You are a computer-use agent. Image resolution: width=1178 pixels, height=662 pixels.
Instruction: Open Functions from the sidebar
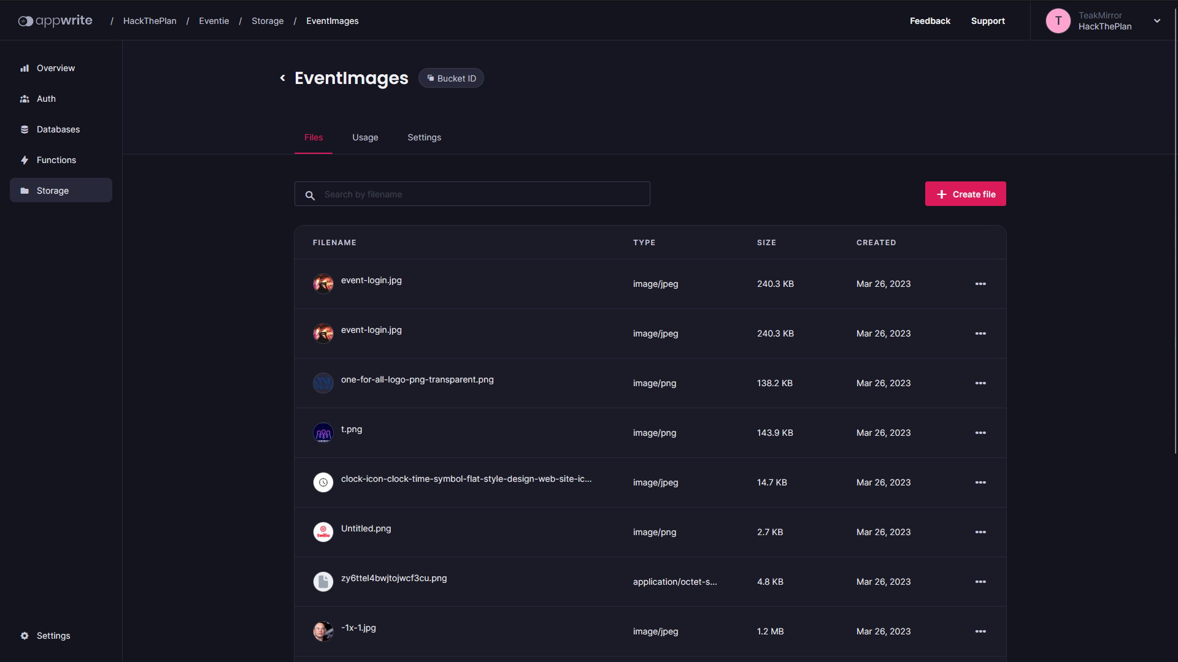point(56,160)
